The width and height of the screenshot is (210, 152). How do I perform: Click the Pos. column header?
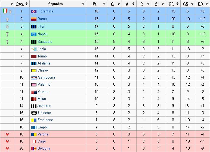pyautogui.click(x=20, y=4)
